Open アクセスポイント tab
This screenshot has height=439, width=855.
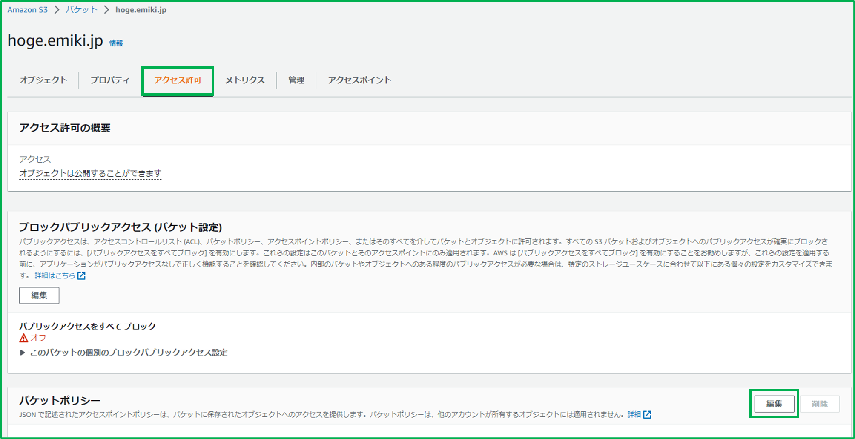(359, 80)
